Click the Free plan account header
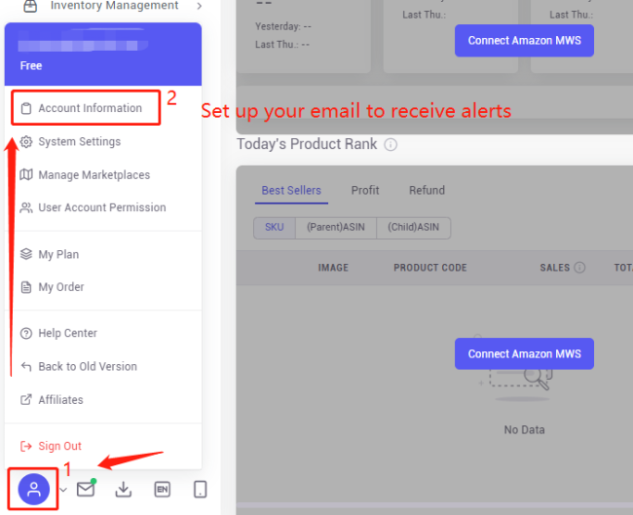The image size is (633, 515). point(103,55)
